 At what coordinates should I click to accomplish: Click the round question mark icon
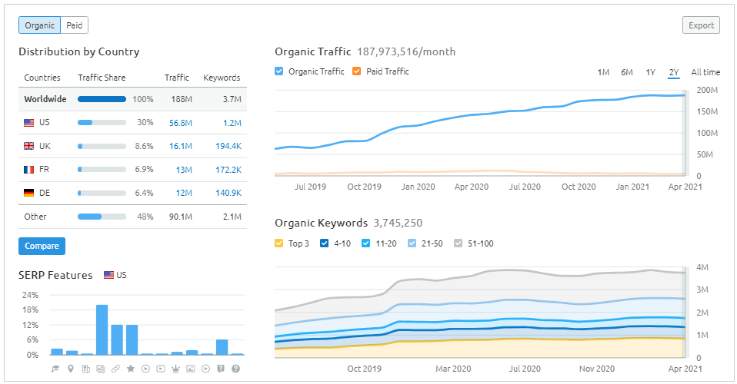point(235,369)
